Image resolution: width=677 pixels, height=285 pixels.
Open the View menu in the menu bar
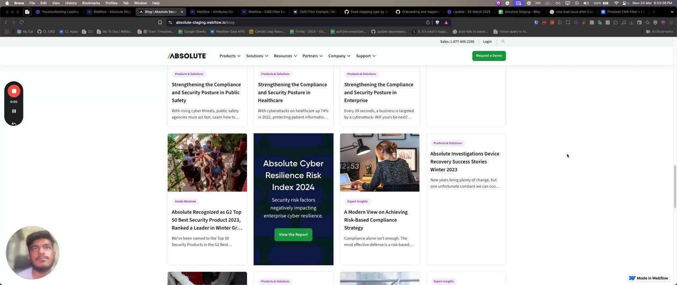[56, 3]
